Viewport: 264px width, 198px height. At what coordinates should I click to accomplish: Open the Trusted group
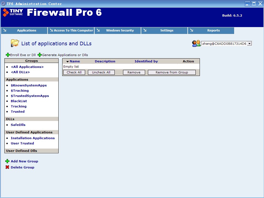point(18,112)
